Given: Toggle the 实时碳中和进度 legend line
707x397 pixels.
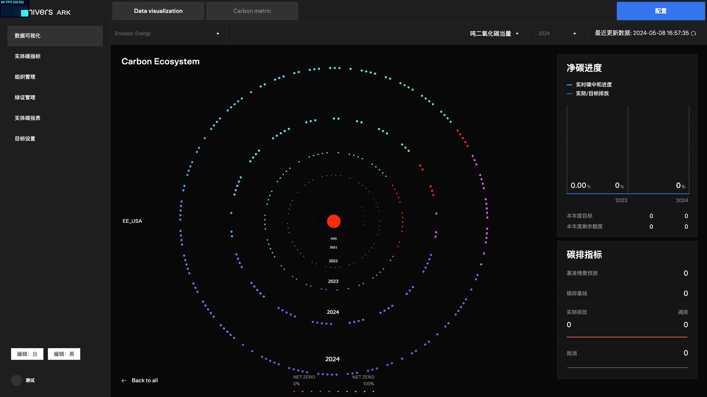Looking at the screenshot, I should click(x=569, y=85).
